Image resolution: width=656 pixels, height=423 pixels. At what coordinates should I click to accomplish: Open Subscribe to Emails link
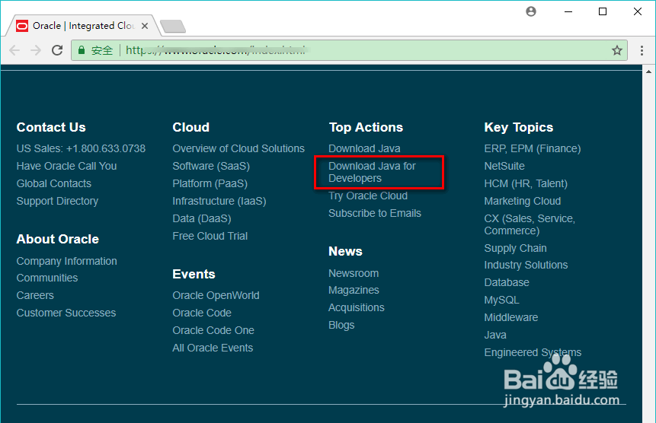coord(374,213)
